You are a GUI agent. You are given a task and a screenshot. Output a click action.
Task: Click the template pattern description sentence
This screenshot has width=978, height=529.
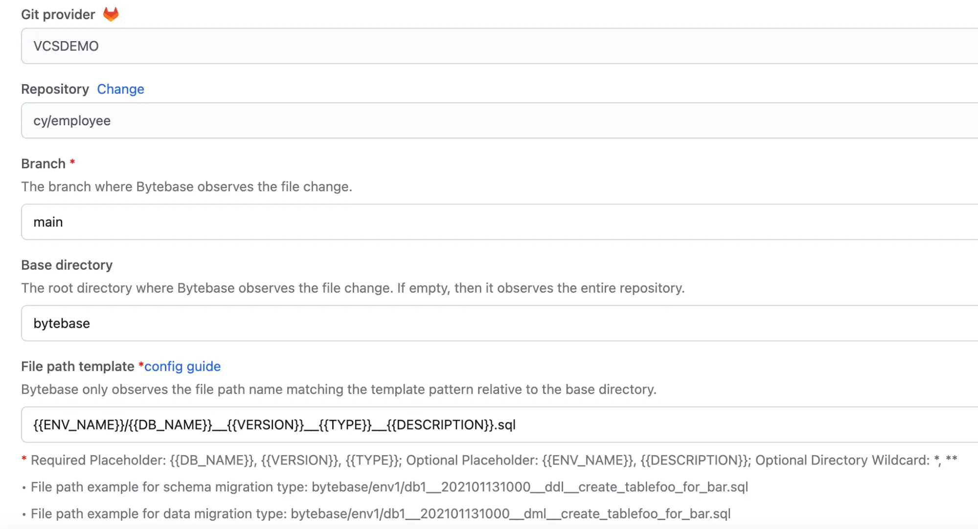(x=339, y=389)
